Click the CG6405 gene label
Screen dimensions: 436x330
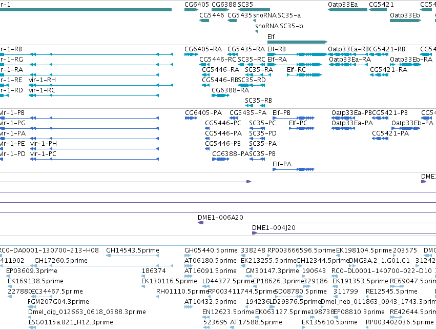[x=197, y=5]
